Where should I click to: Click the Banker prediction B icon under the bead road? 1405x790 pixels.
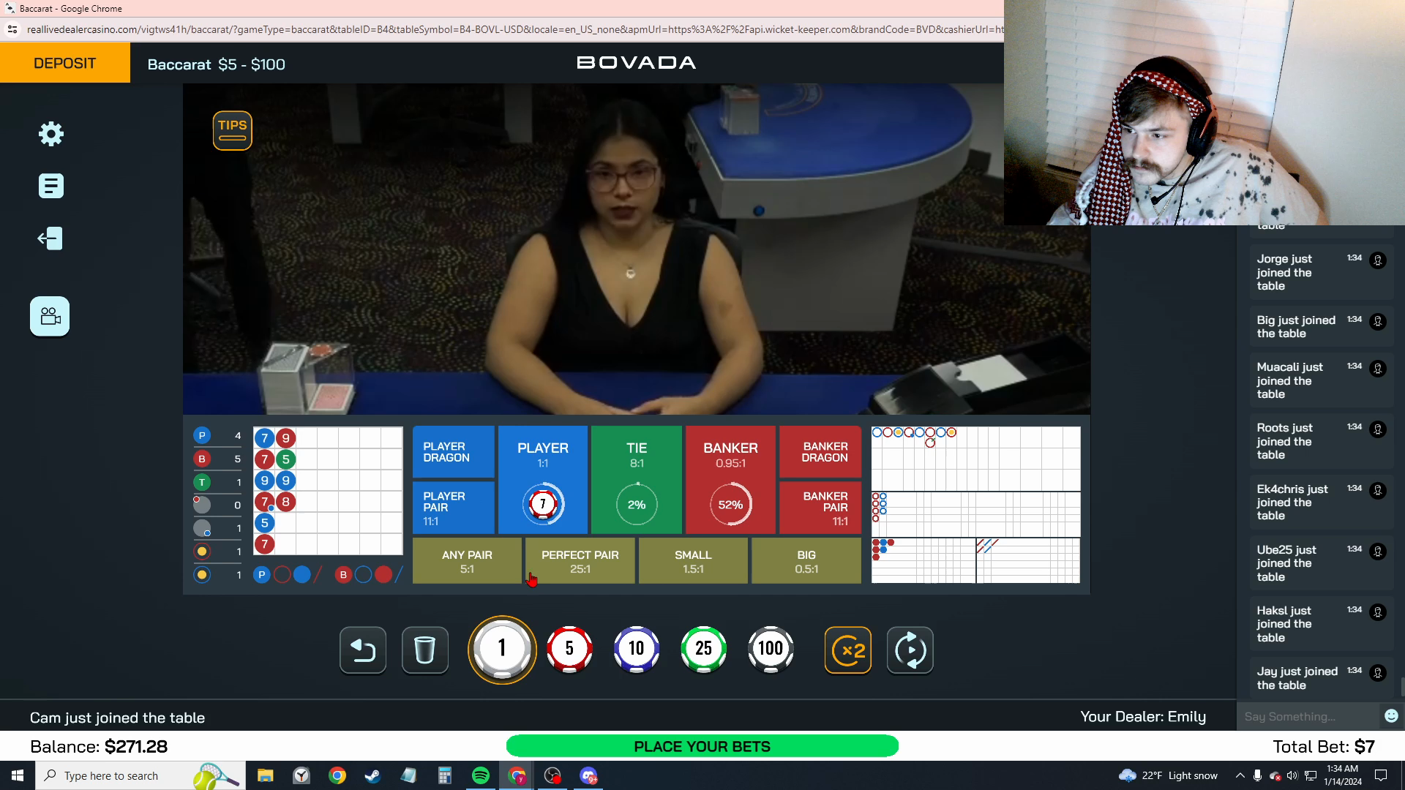tap(343, 575)
